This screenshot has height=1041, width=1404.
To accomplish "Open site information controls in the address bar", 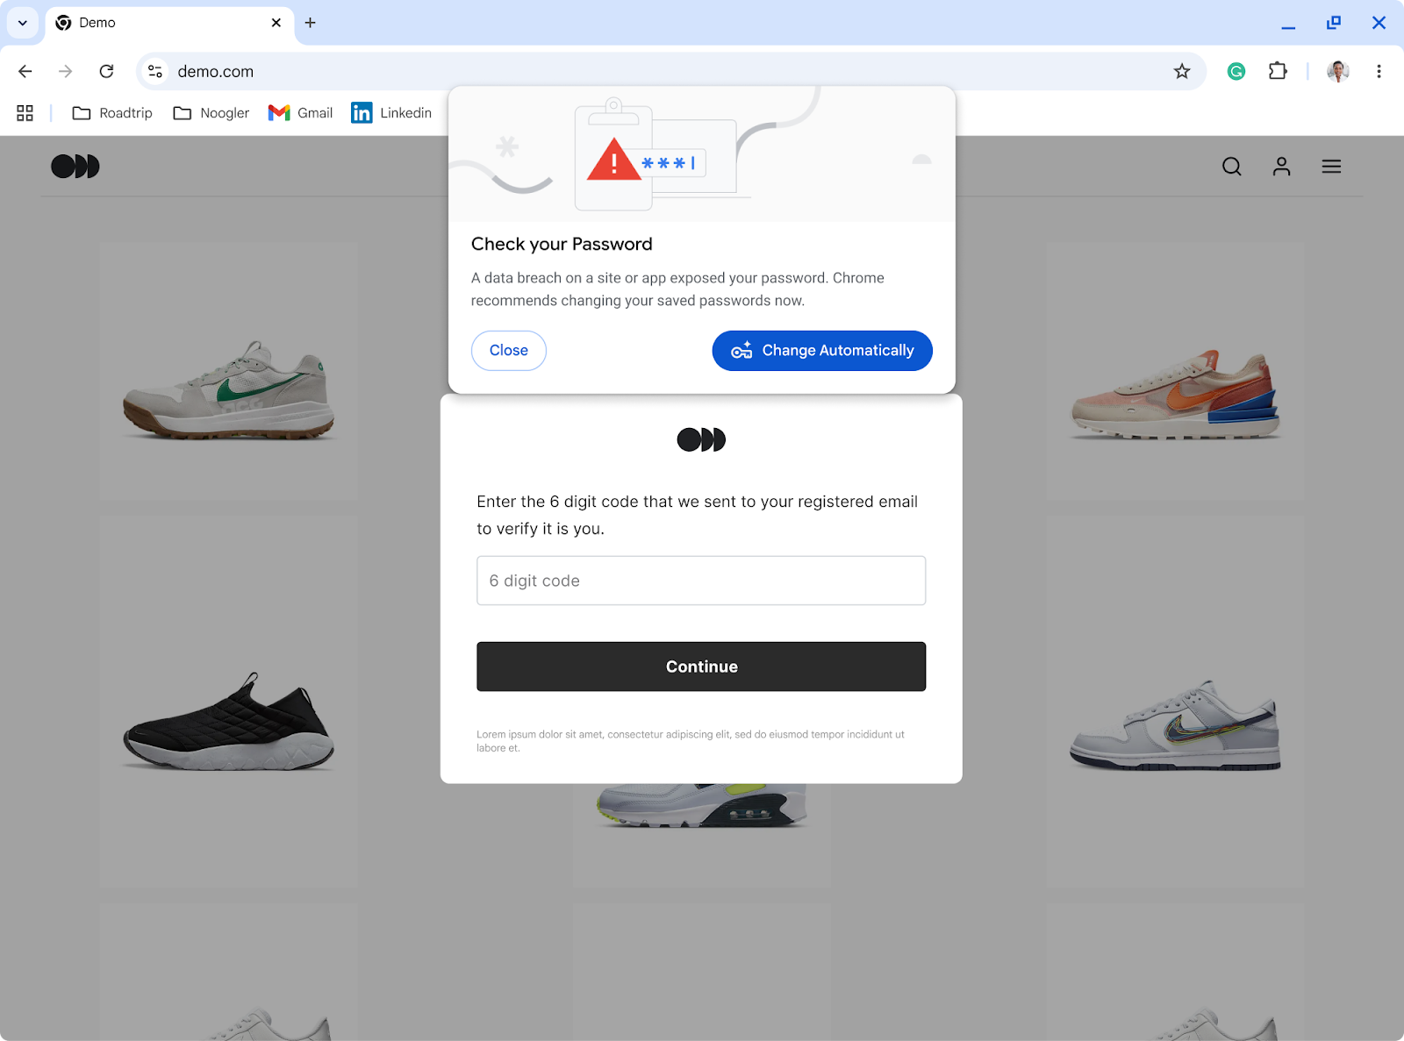I will tap(154, 71).
